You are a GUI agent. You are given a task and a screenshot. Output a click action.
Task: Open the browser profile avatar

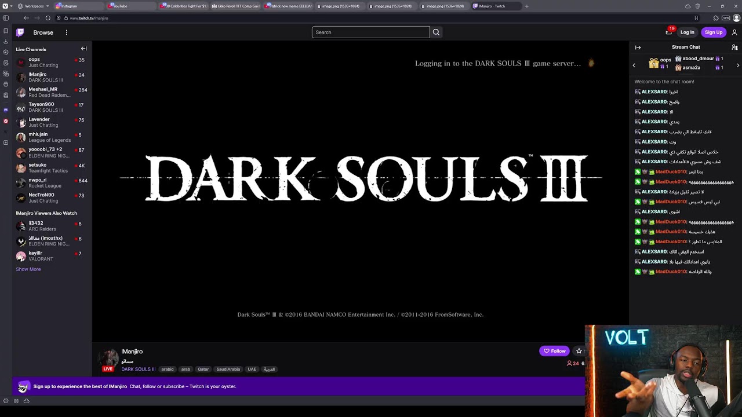click(736, 18)
